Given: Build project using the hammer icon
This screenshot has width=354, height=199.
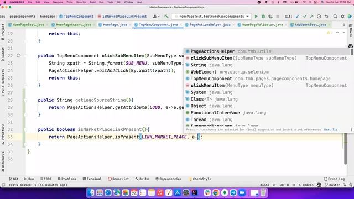Looking at the screenshot, I should (x=166, y=16).
